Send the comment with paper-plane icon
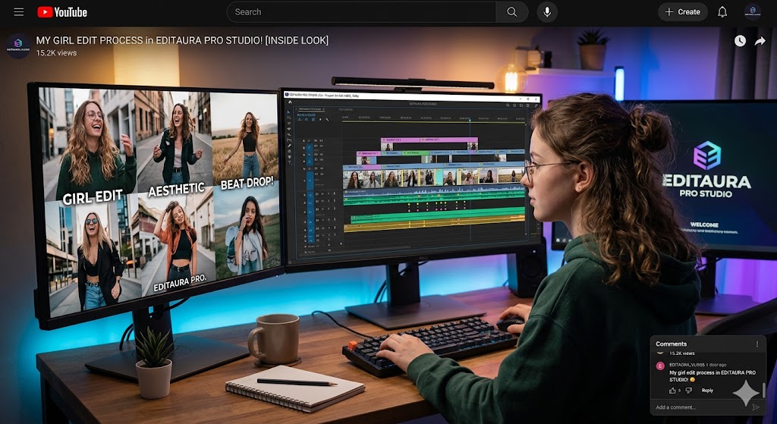This screenshot has width=777, height=424. click(x=756, y=407)
